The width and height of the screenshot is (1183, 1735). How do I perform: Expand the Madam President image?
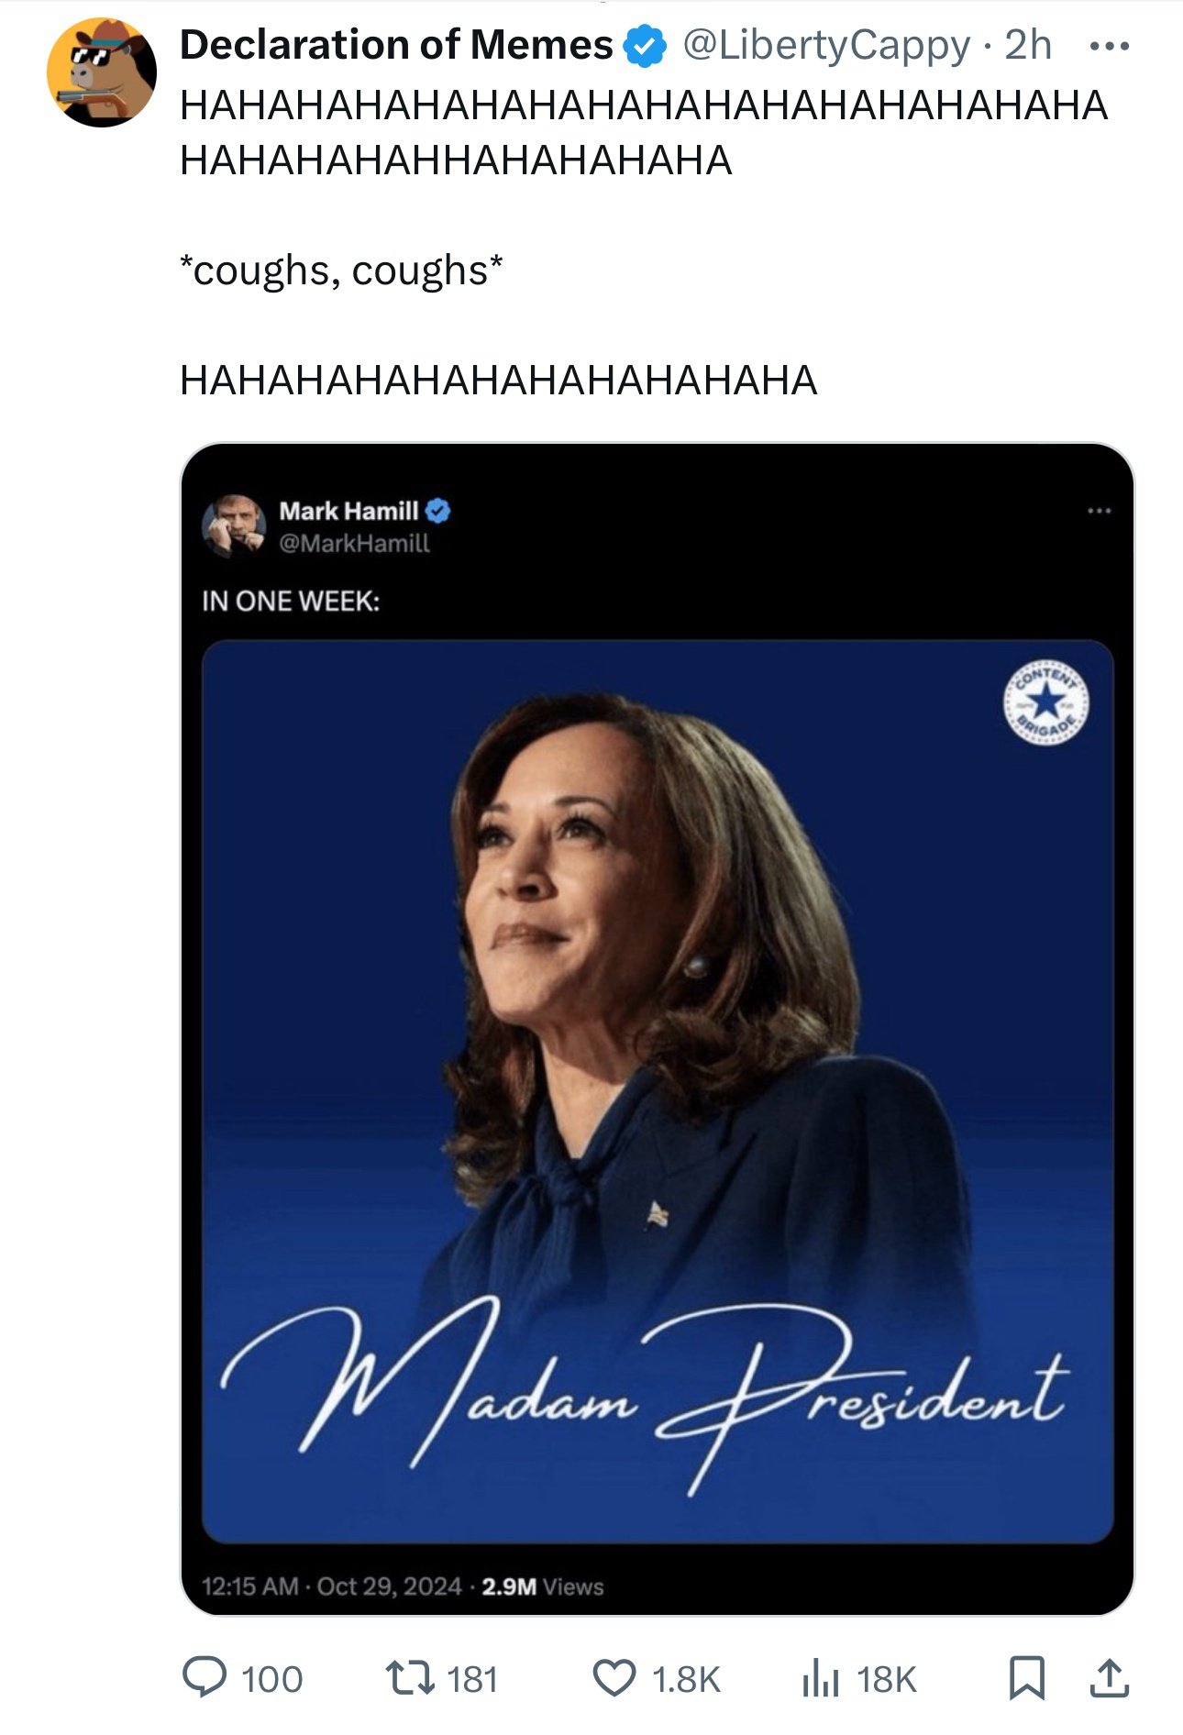(x=658, y=1091)
